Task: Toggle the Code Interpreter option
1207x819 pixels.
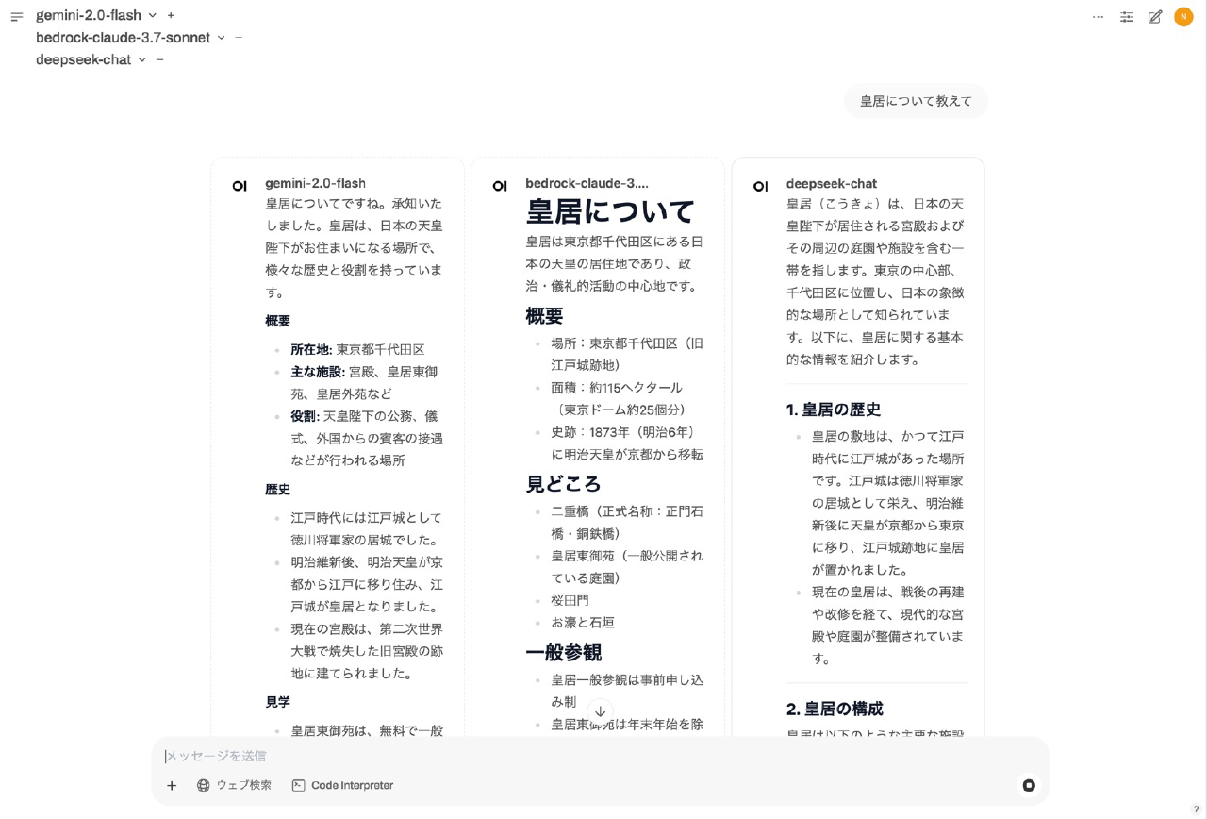Action: click(342, 785)
